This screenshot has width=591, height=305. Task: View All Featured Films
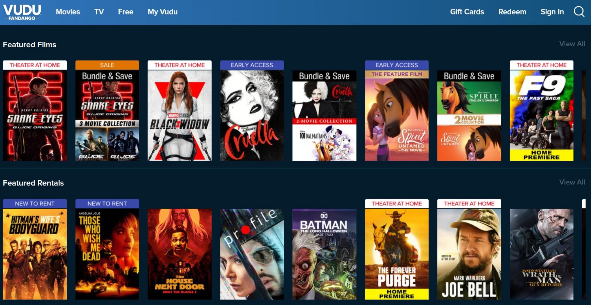click(572, 44)
